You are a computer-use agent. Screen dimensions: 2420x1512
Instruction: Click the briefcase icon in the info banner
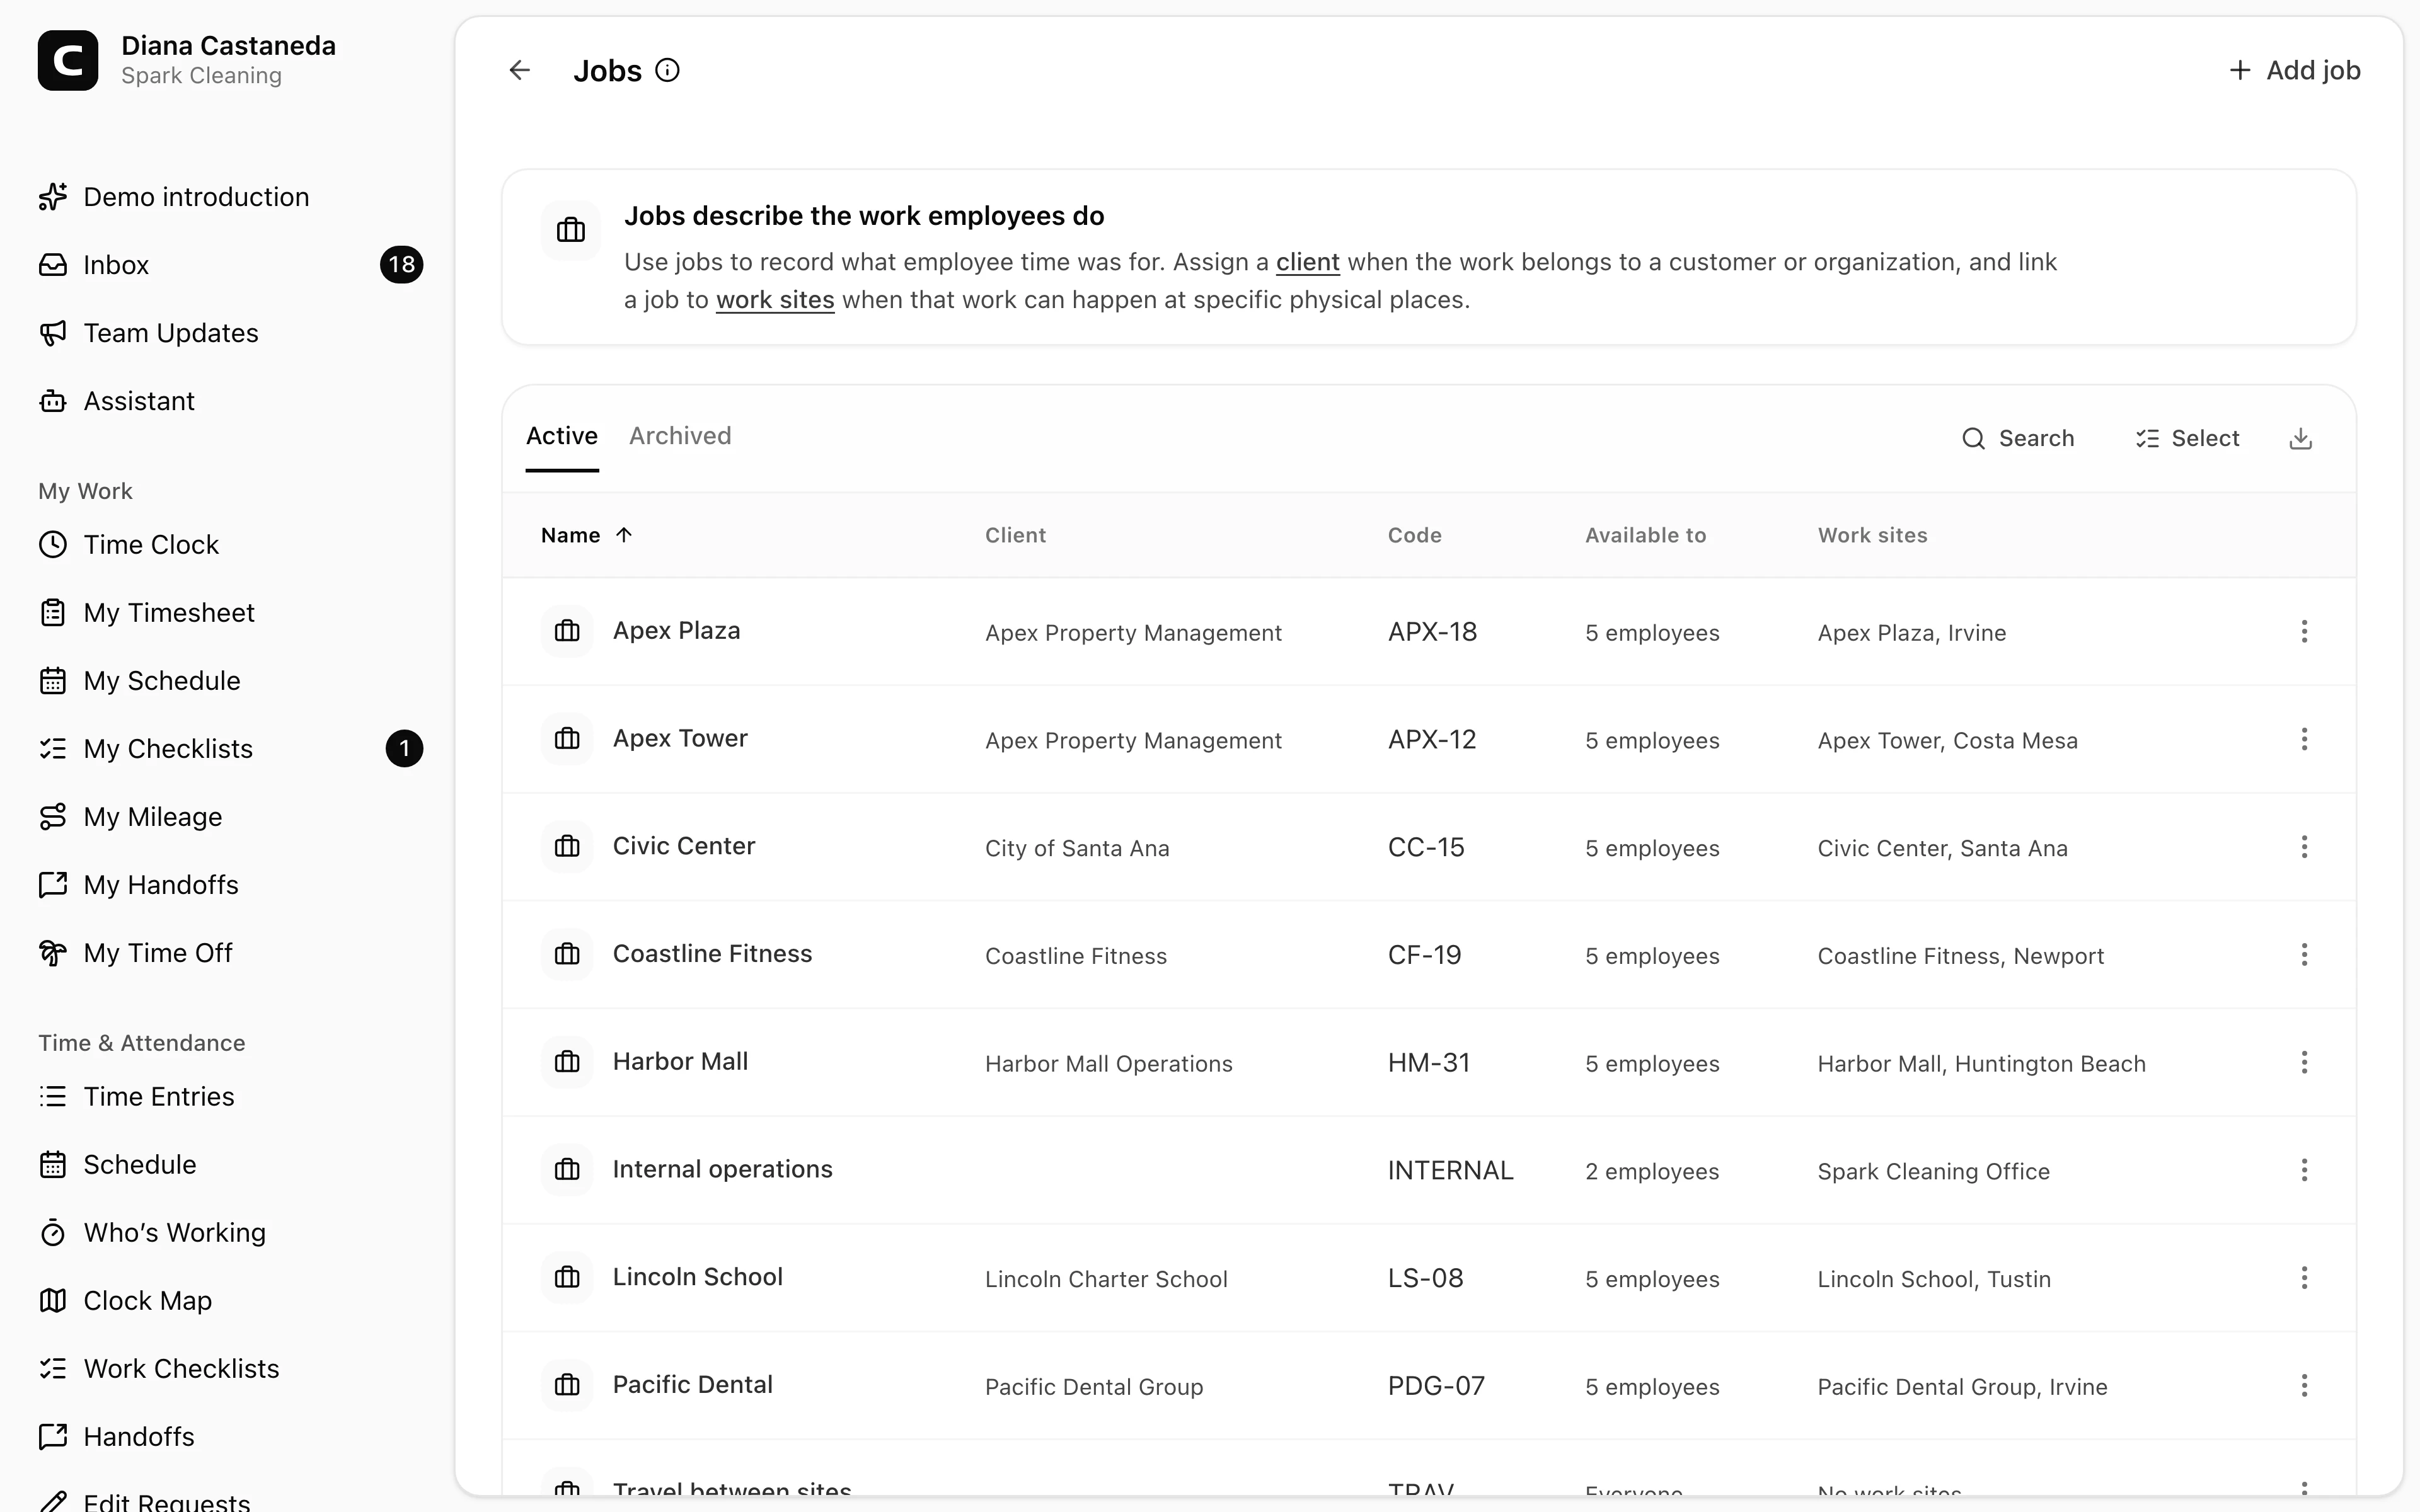coord(571,230)
